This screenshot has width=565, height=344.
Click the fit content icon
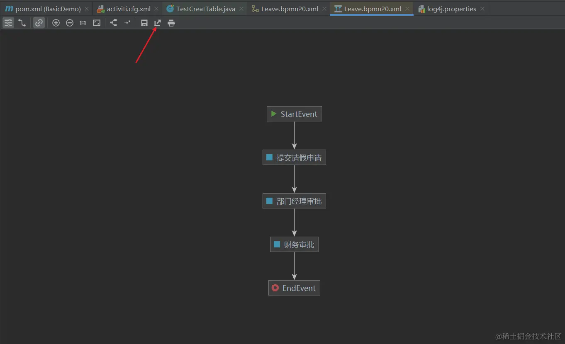97,23
